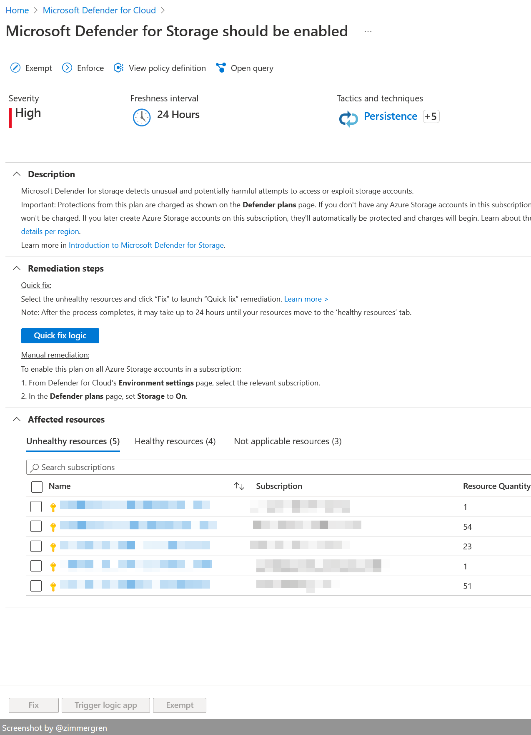Select the checkbox for the row with quantity 51

point(36,586)
